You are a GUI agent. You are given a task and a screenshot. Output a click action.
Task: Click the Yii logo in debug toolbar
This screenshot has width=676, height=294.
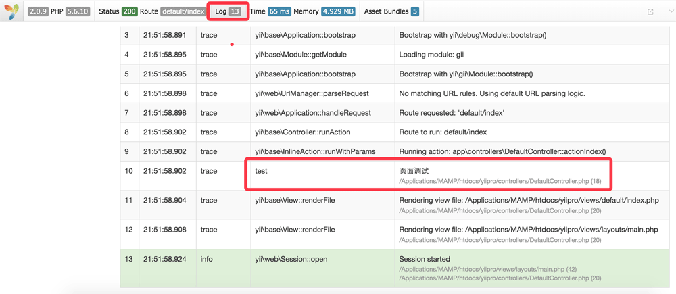[x=11, y=11]
